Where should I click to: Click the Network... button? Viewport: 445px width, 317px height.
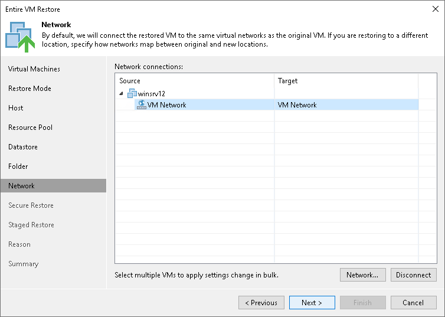363,274
